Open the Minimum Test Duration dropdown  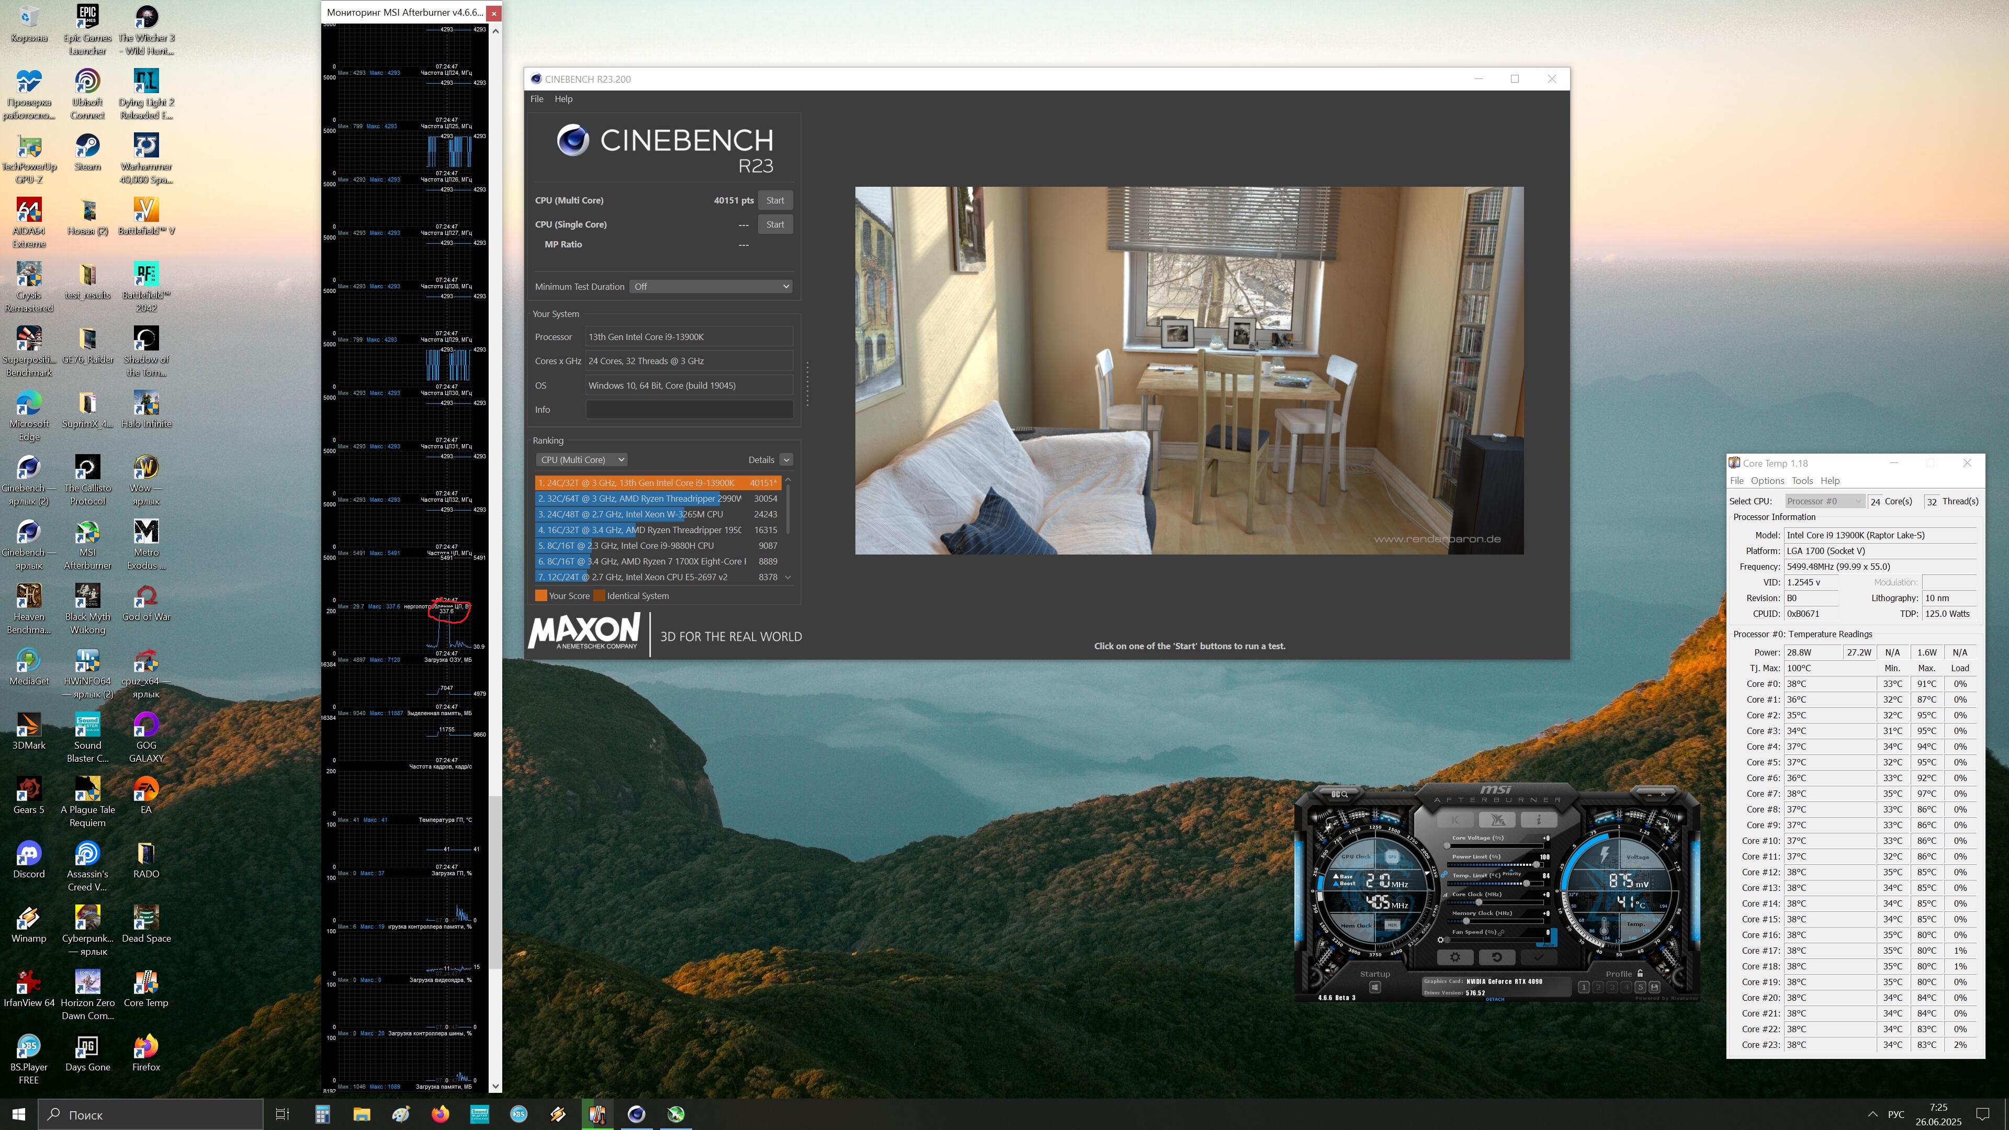(710, 286)
